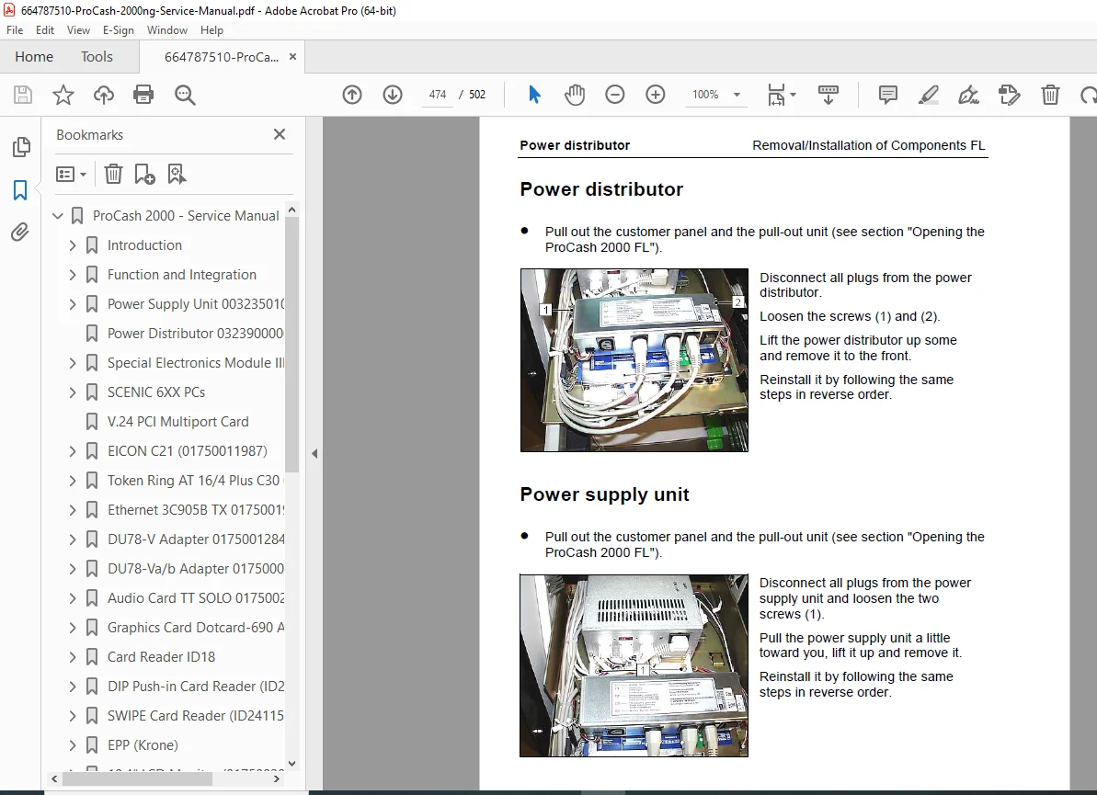Click the page number field 474

coord(438,95)
